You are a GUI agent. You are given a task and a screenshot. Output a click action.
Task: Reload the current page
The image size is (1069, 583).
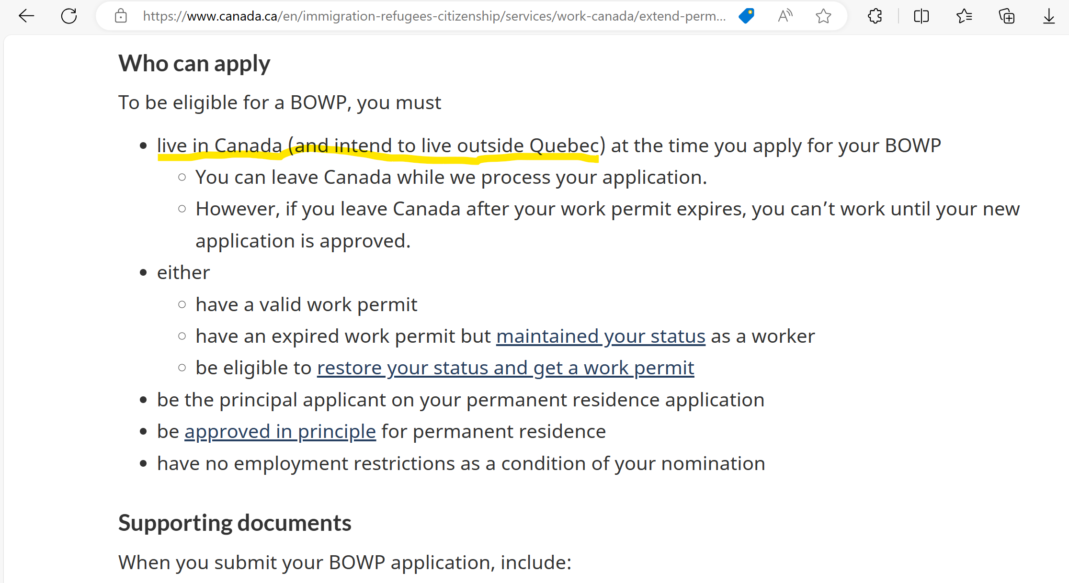click(69, 16)
